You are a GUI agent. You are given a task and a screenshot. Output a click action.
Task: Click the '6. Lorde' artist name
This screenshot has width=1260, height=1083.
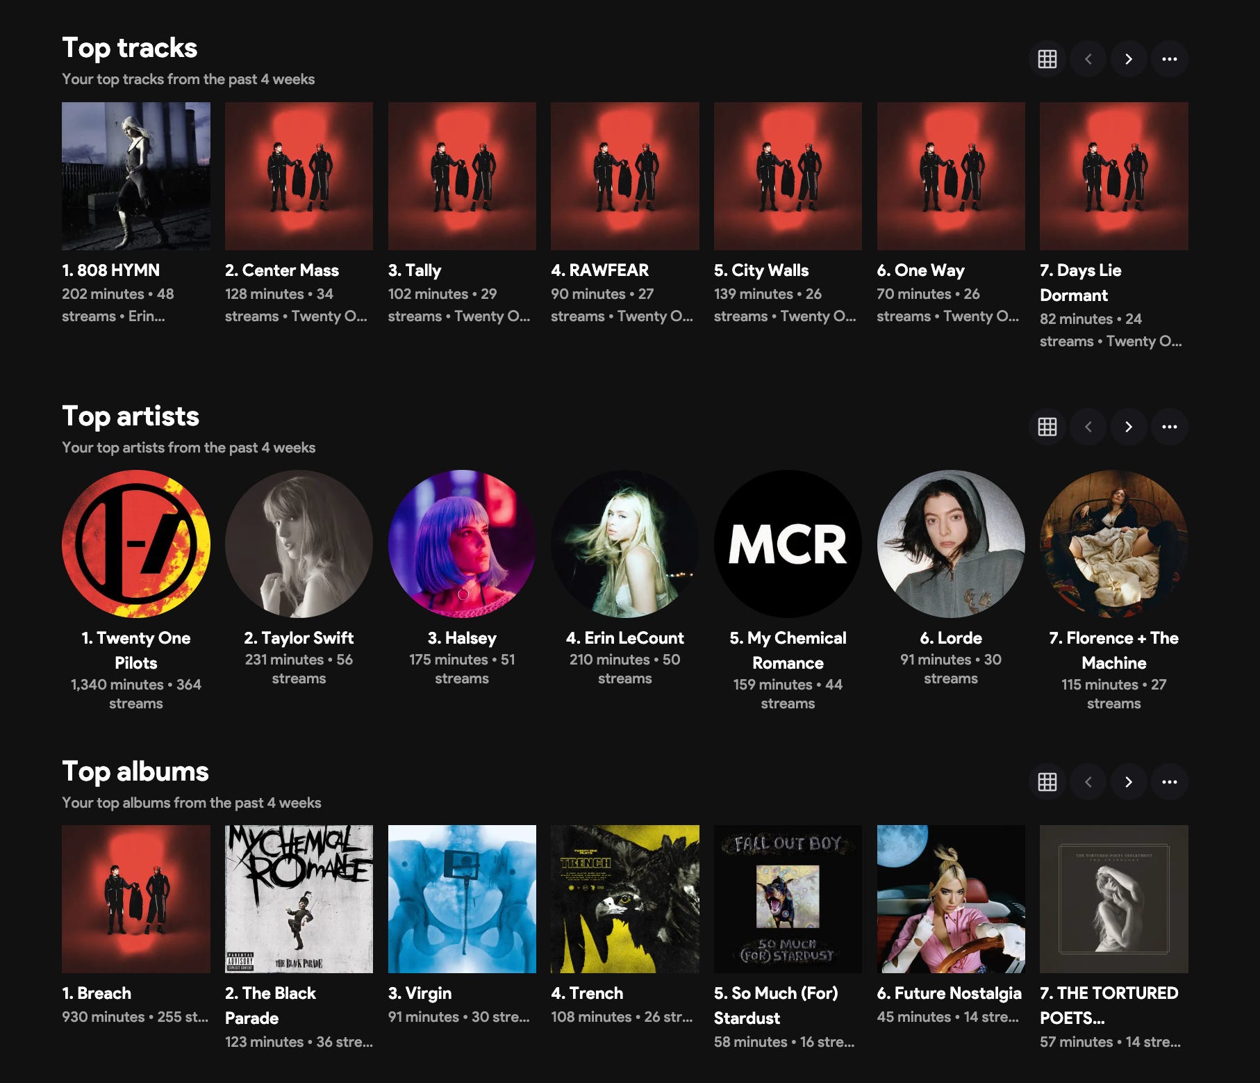pos(951,638)
